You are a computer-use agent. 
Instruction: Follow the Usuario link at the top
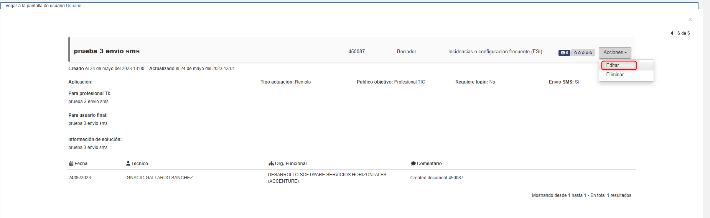click(74, 6)
